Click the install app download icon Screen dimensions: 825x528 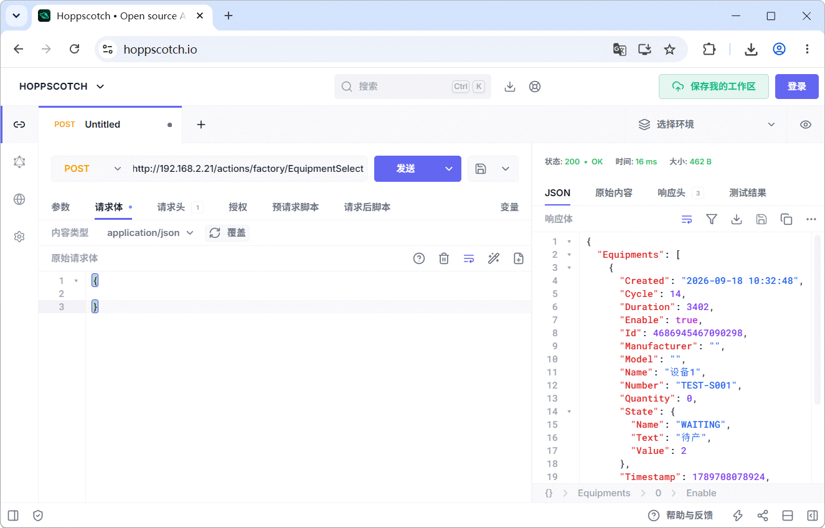pos(510,87)
